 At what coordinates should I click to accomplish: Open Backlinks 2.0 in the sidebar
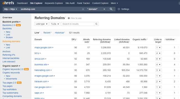pyautogui.click(x=9, y=25)
